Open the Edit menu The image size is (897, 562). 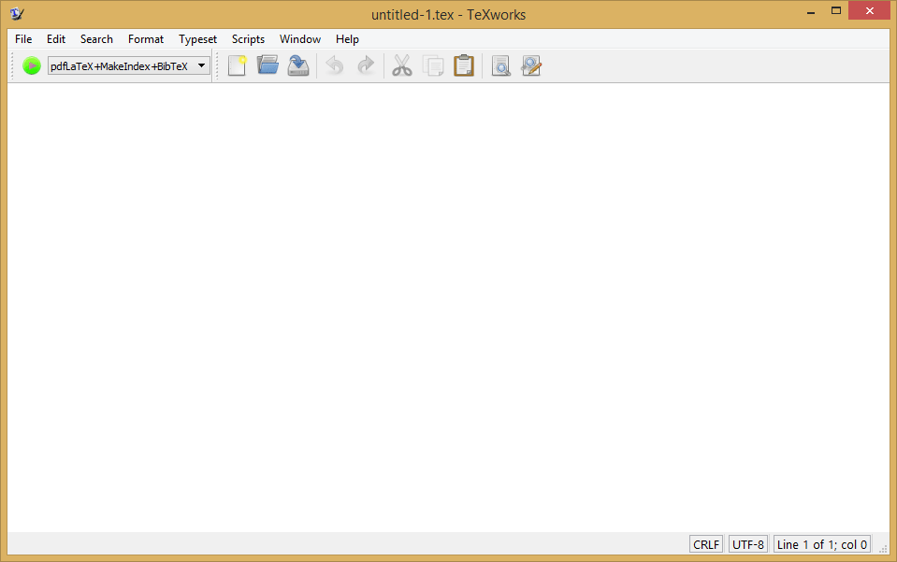click(56, 39)
